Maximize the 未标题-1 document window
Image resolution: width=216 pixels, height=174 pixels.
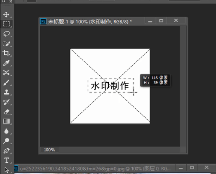[x=161, y=21]
